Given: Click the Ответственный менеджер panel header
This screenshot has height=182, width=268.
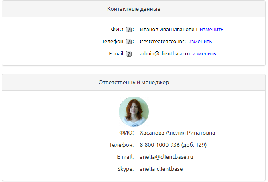Looking at the screenshot, I should tap(134, 82).
